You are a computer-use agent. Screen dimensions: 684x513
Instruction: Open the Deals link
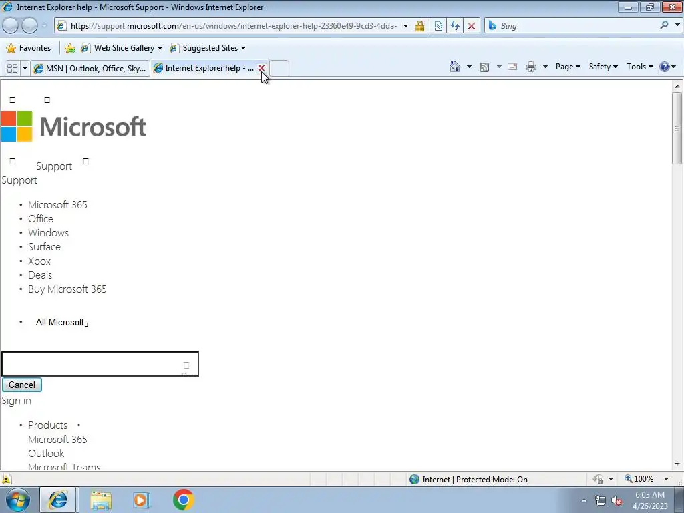click(39, 275)
